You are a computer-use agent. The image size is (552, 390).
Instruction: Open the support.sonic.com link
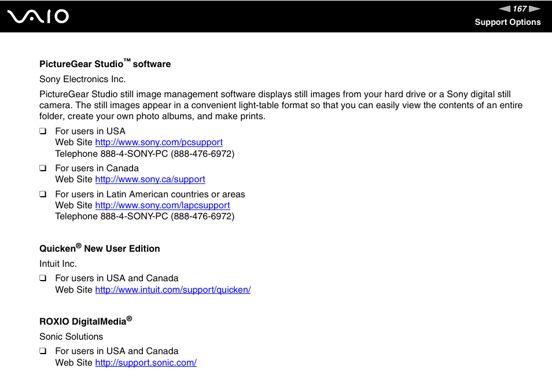[x=146, y=363]
